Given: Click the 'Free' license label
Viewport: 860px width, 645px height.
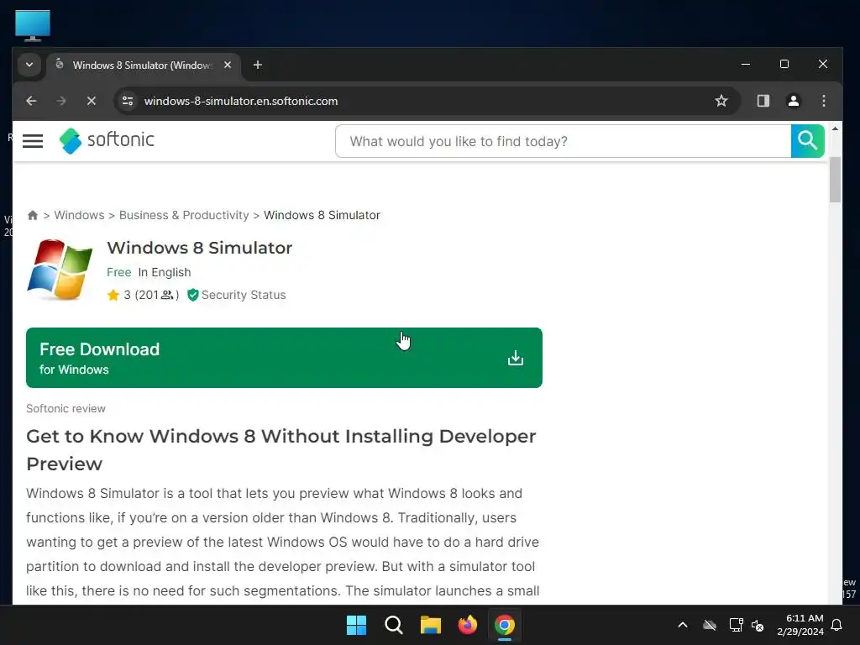Looking at the screenshot, I should point(119,272).
